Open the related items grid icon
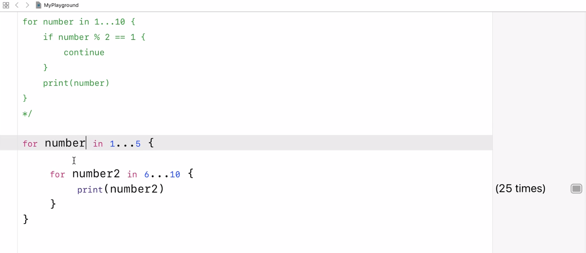Viewport: 586px width, 253px height. click(x=6, y=5)
